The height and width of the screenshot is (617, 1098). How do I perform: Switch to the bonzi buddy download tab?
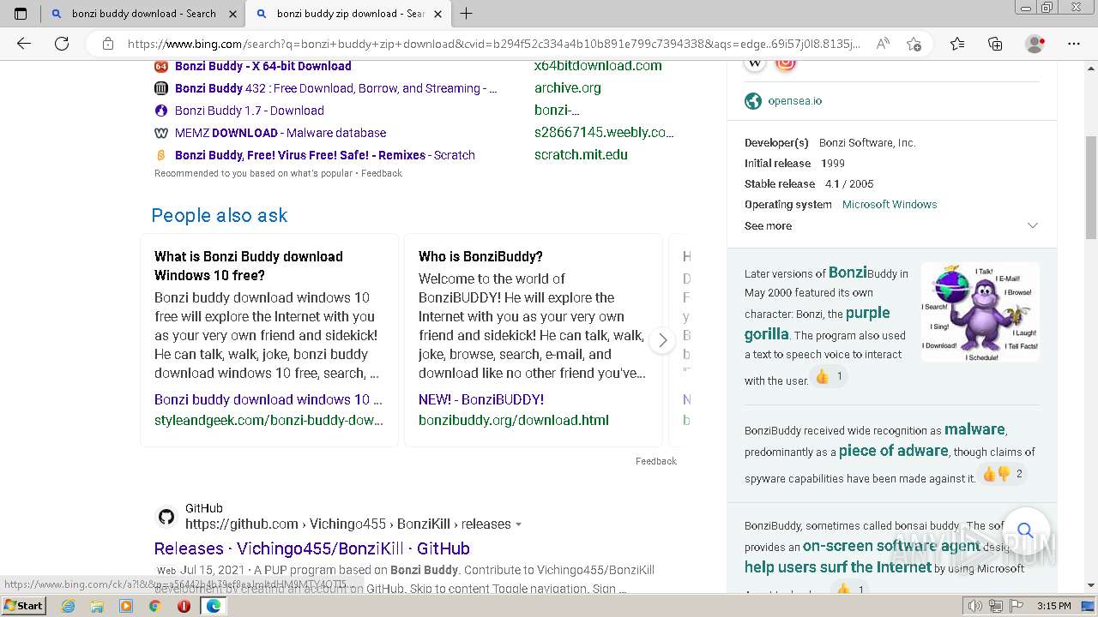pyautogui.click(x=143, y=14)
